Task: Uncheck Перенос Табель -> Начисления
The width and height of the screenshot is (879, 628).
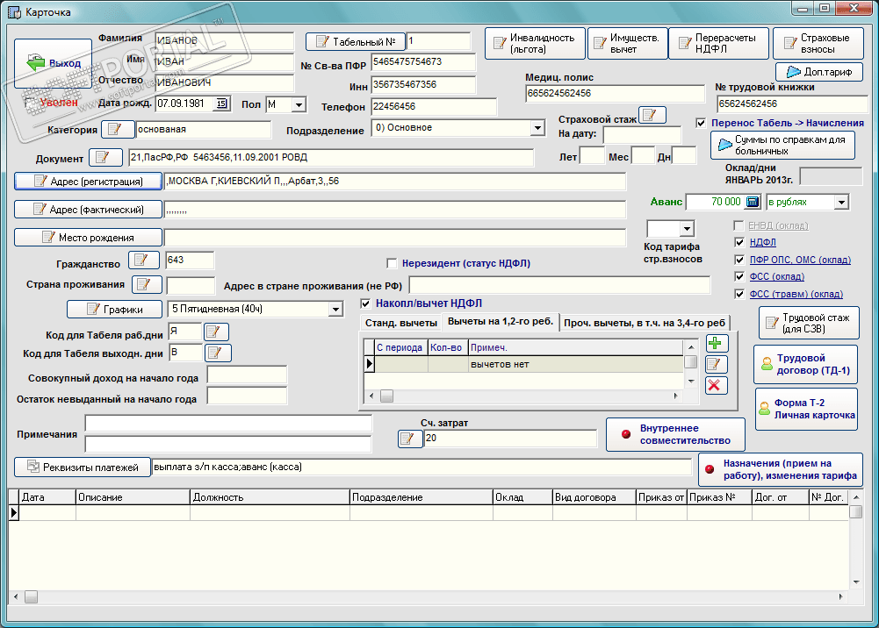Action: click(x=701, y=123)
